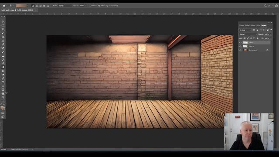Open the layer Kind filter dropdown
The height and width of the screenshot is (157, 279).
[245, 30]
